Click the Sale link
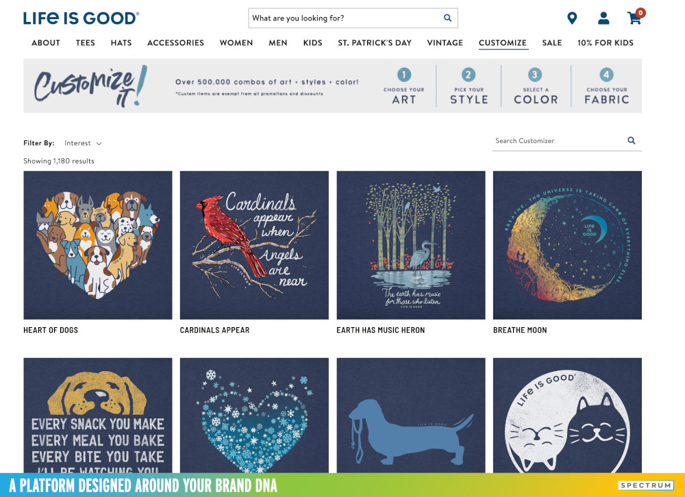685x497 pixels. (551, 43)
